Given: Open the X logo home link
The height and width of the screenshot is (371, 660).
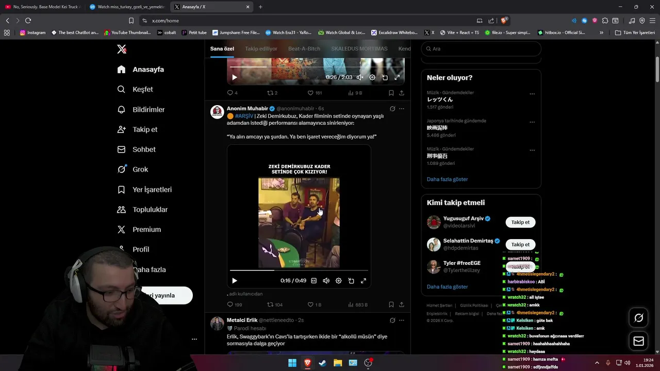Looking at the screenshot, I should click(122, 49).
